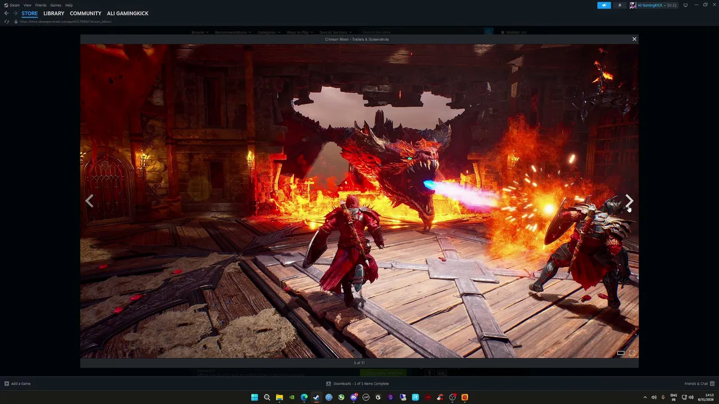719x404 pixels.
Task: Open Microsoft Edge from the taskbar
Action: 304,397
